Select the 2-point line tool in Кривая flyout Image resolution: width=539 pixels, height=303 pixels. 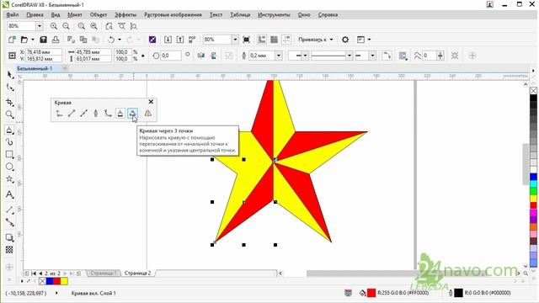point(72,114)
